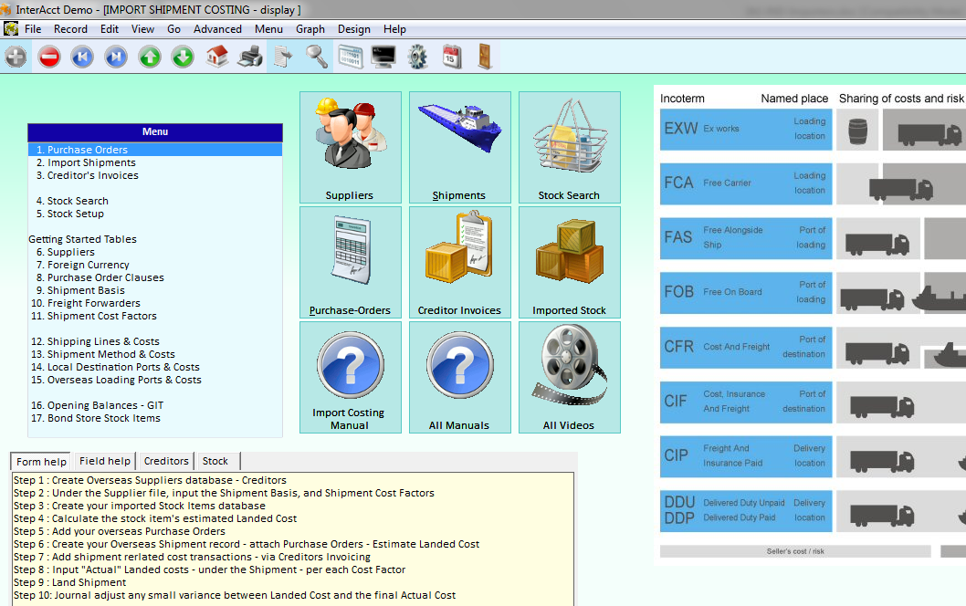
Task: Click the add record plus icon
Action: [x=16, y=57]
